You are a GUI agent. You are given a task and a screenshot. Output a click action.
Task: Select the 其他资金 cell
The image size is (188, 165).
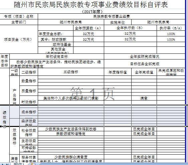56,50
